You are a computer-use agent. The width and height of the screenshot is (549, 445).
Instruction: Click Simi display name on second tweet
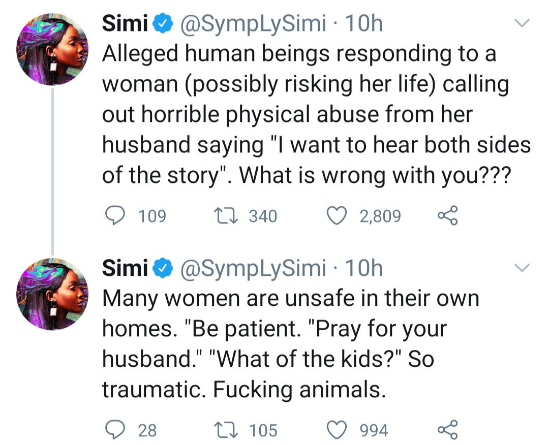pyautogui.click(x=125, y=268)
